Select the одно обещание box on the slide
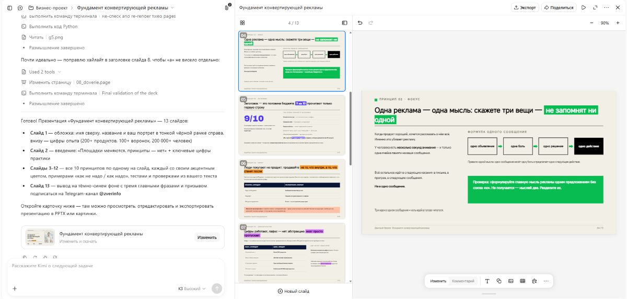 [482, 146]
